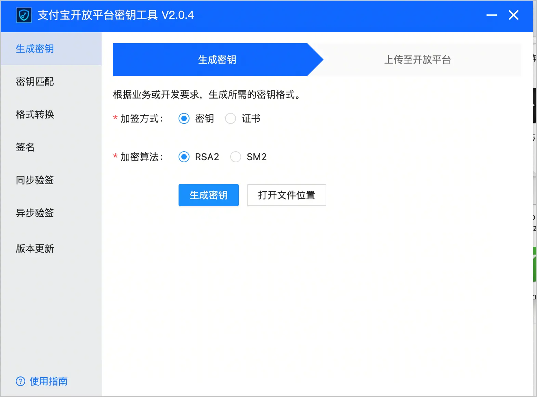Close the key tool window
The height and width of the screenshot is (397, 537).
(514, 15)
